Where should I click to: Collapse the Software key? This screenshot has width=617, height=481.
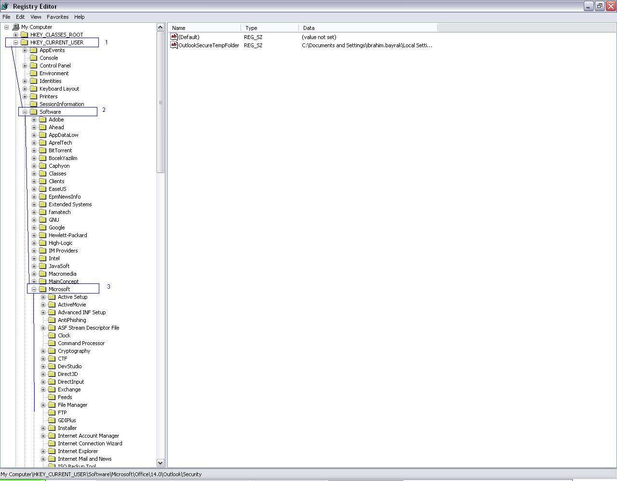tap(25, 112)
